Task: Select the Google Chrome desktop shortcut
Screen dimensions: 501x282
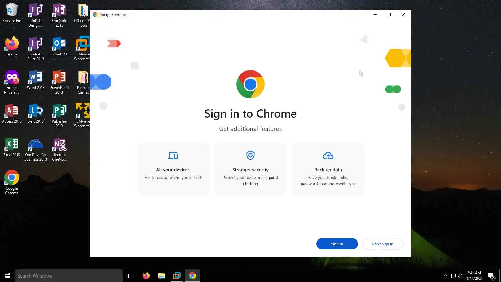Action: pos(12,183)
